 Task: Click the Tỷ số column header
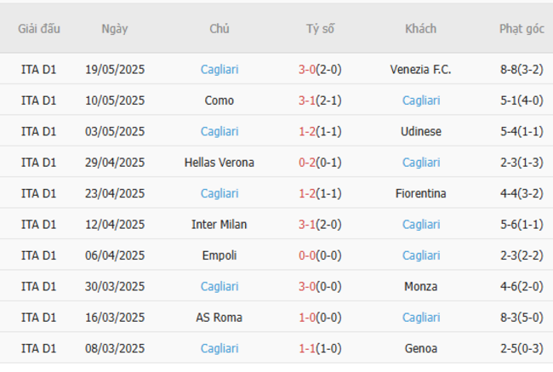point(320,28)
